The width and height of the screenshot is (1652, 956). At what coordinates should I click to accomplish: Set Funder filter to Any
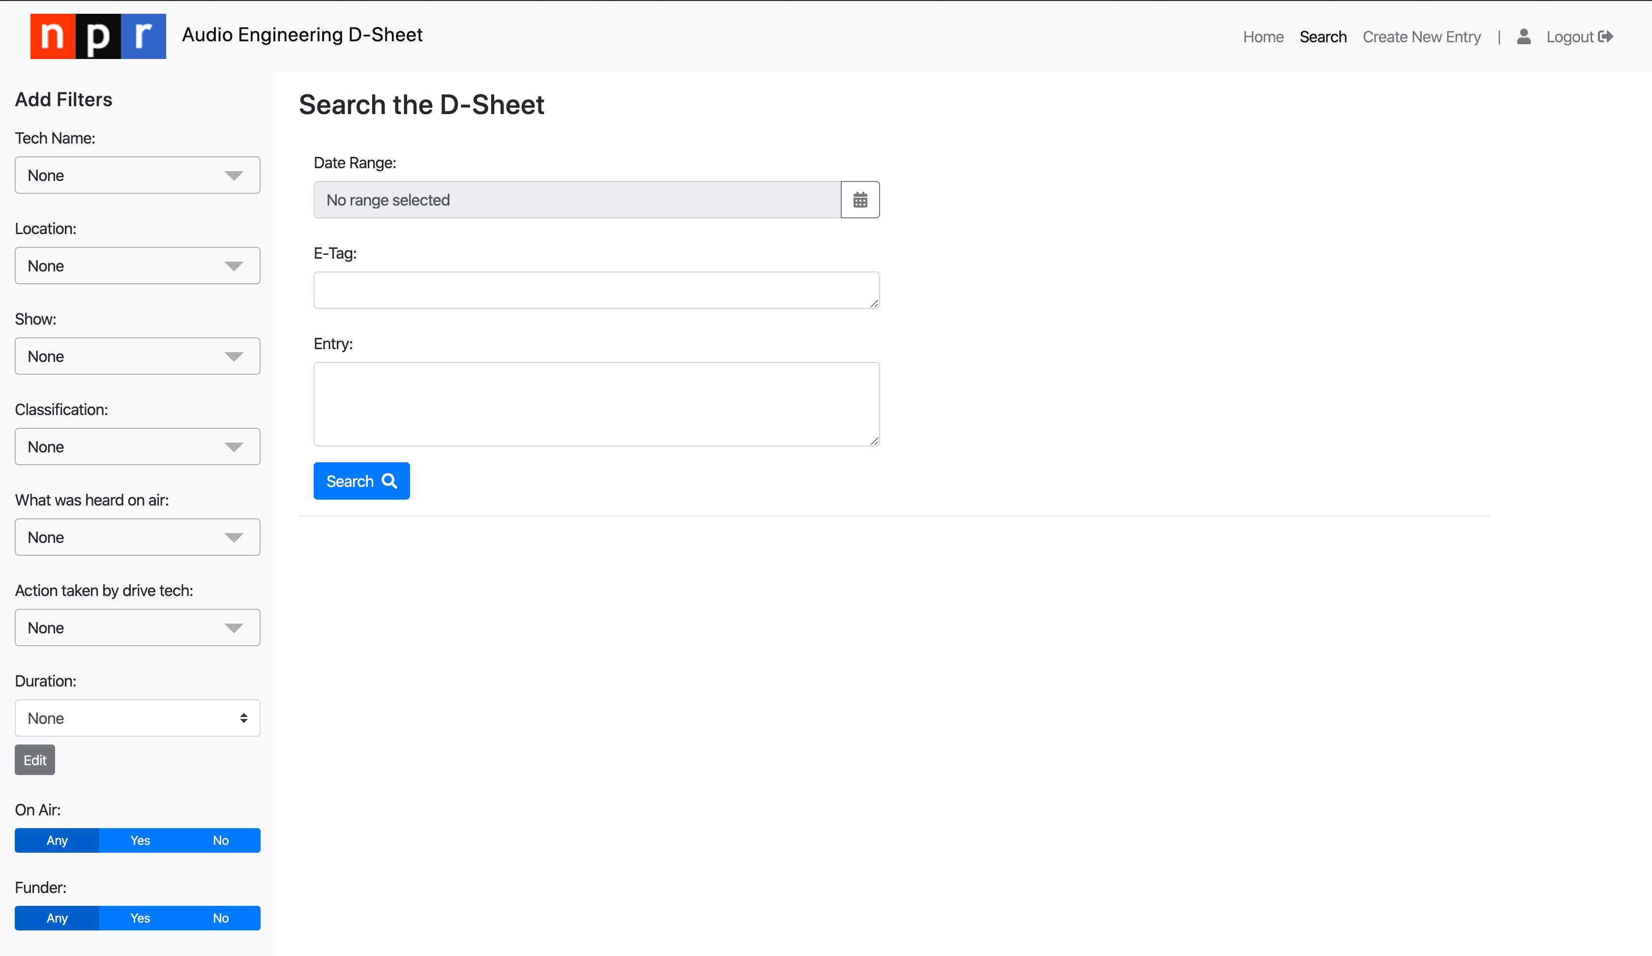[x=57, y=918]
